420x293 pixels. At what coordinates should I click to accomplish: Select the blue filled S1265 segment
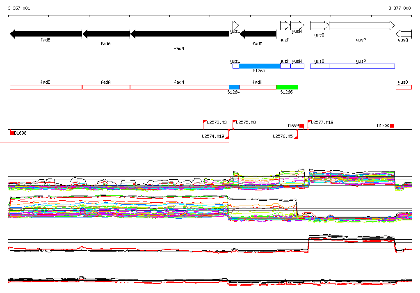tap(259, 66)
